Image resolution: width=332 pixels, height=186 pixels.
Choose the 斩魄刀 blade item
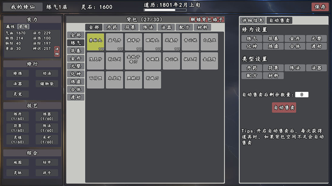[152, 80]
